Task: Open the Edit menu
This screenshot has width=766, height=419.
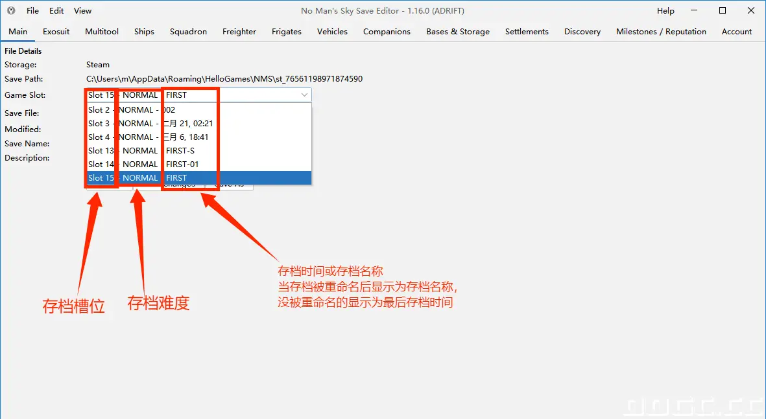Action: 56,11
